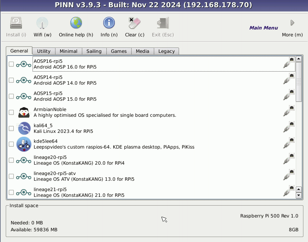
Task: Click the Clear eraser icon
Action: click(x=135, y=23)
